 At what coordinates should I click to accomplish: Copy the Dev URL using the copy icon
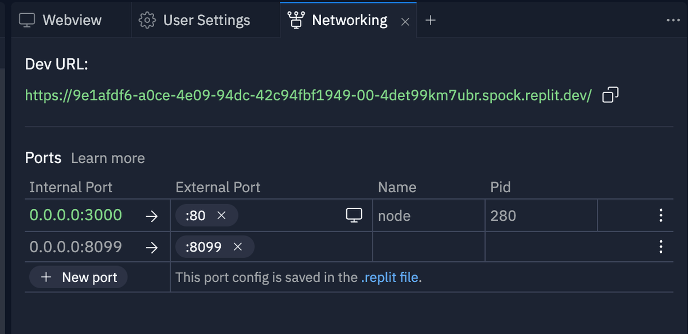click(609, 96)
